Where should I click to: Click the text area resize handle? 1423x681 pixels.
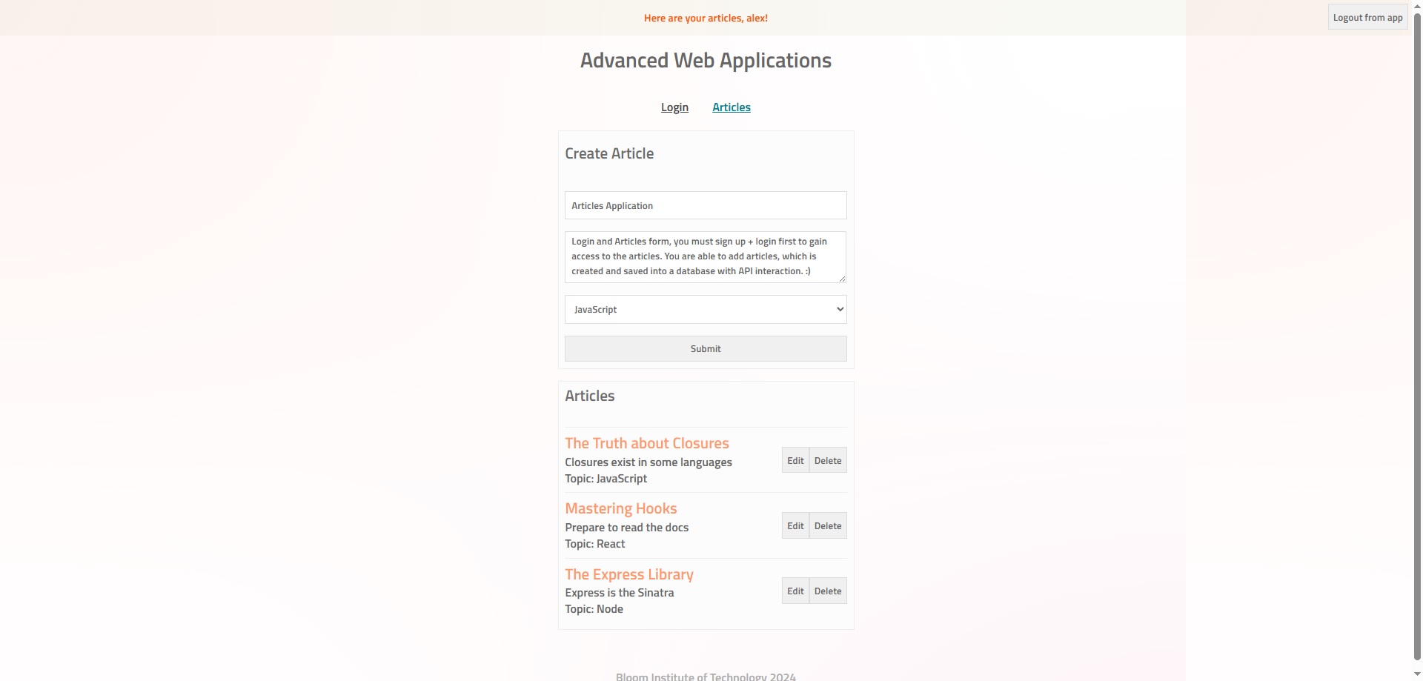click(842, 279)
